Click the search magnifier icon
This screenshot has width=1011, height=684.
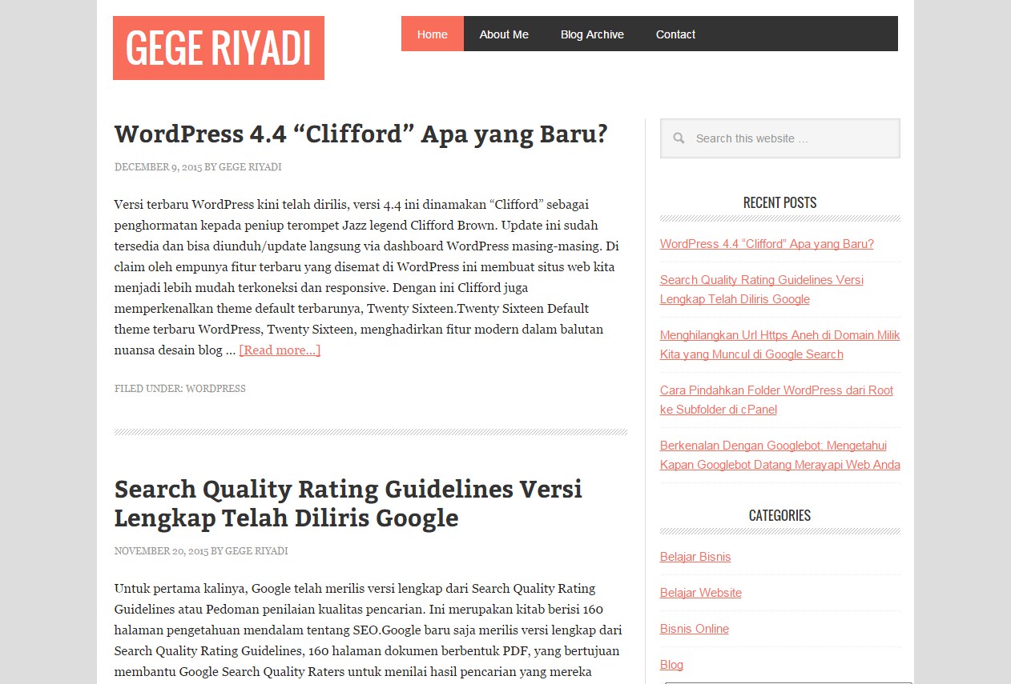[x=679, y=138]
